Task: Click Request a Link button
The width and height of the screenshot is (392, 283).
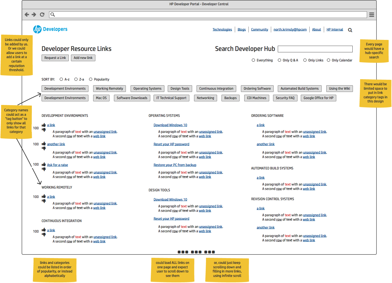Action: [x=55, y=58]
